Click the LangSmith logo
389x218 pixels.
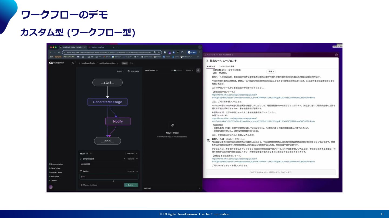coord(56,63)
